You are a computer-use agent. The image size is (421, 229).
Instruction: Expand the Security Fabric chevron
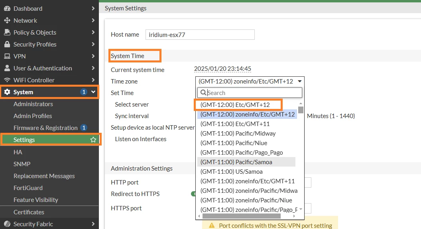93,224
